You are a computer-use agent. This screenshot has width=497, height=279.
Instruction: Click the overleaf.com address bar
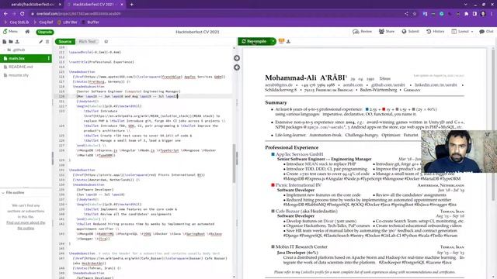click(x=219, y=14)
